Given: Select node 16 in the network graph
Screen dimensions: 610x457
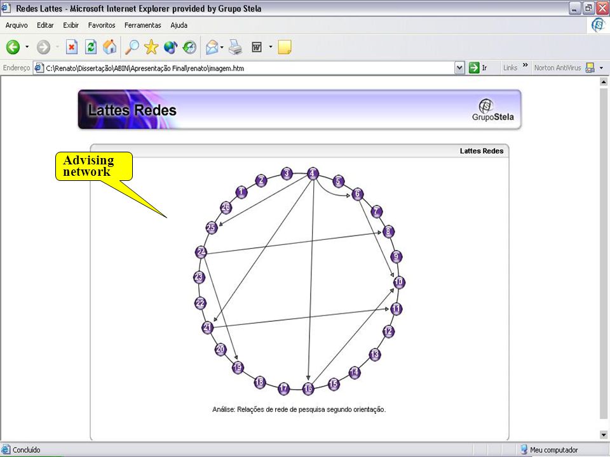Looking at the screenshot, I should pos(308,388).
